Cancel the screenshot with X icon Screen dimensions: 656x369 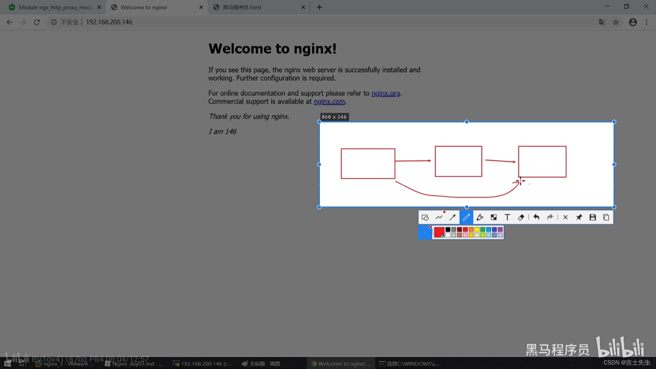tap(565, 217)
